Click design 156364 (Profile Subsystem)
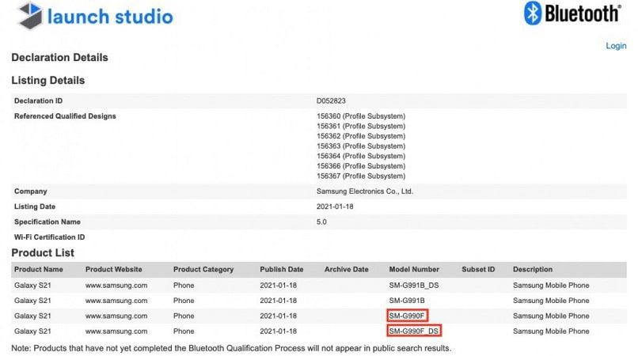 [361, 156]
